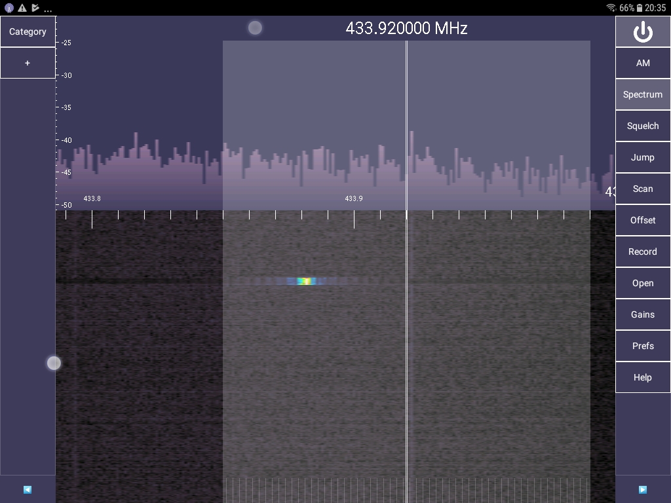Check the battery status icon
Image resolution: width=671 pixels, height=503 pixels.
(640, 8)
